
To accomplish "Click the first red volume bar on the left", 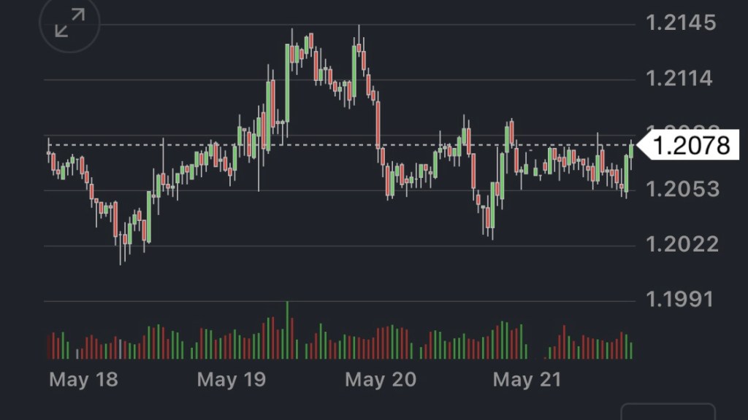I will point(49,347).
